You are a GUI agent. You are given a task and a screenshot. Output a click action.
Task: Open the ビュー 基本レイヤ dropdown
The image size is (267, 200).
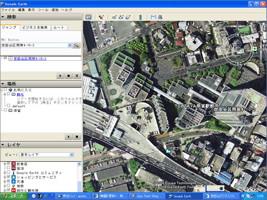click(71, 155)
